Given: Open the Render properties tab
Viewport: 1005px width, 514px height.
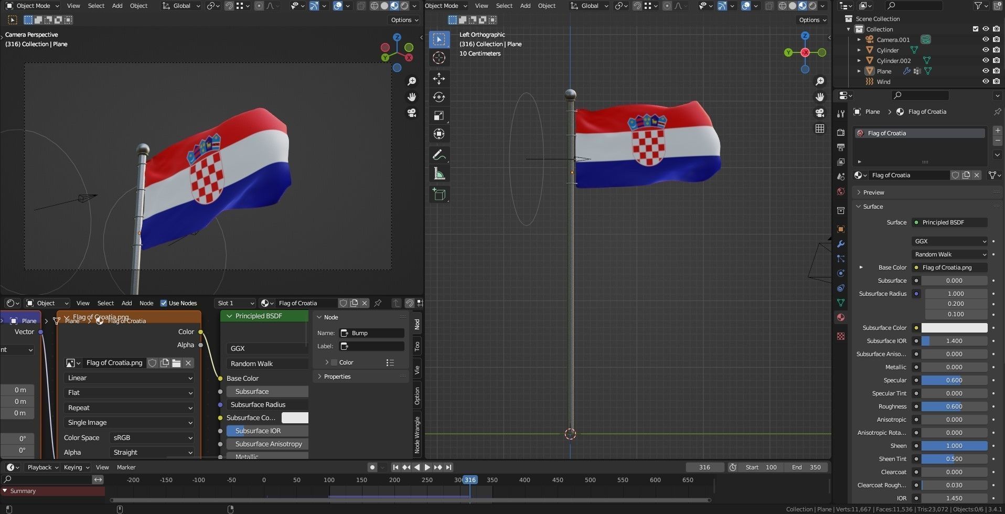Looking at the screenshot, I should pos(841,133).
